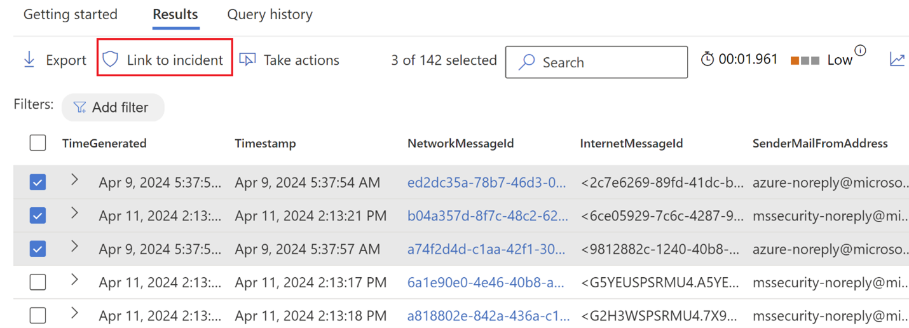Open the chart view icon
The width and height of the screenshot is (909, 328).
coord(897,60)
